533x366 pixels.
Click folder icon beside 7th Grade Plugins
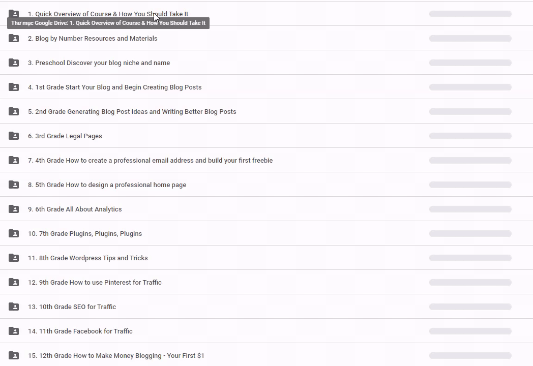(x=14, y=233)
